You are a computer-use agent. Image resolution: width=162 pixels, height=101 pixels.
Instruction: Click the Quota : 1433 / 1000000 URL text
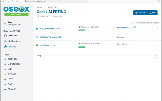click(x=51, y=16)
